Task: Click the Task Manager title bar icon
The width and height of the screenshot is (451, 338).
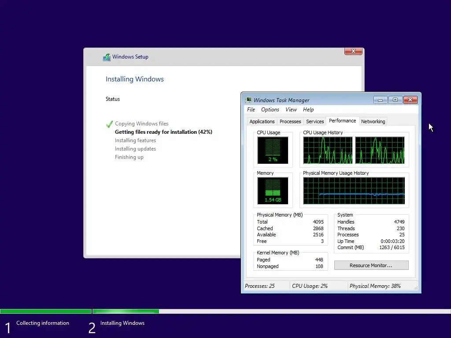Action: 248,100
